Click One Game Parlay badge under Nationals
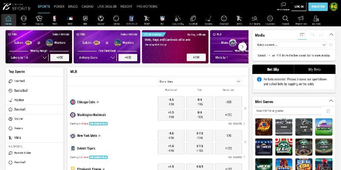Image resolution: width=341 pixels, height=170 pixels. (x=98, y=124)
